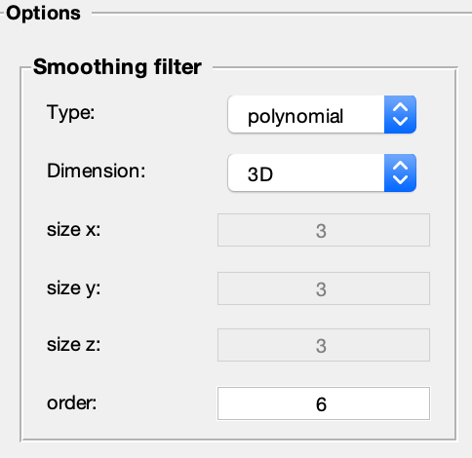Click the disabled size x field

(x=324, y=230)
